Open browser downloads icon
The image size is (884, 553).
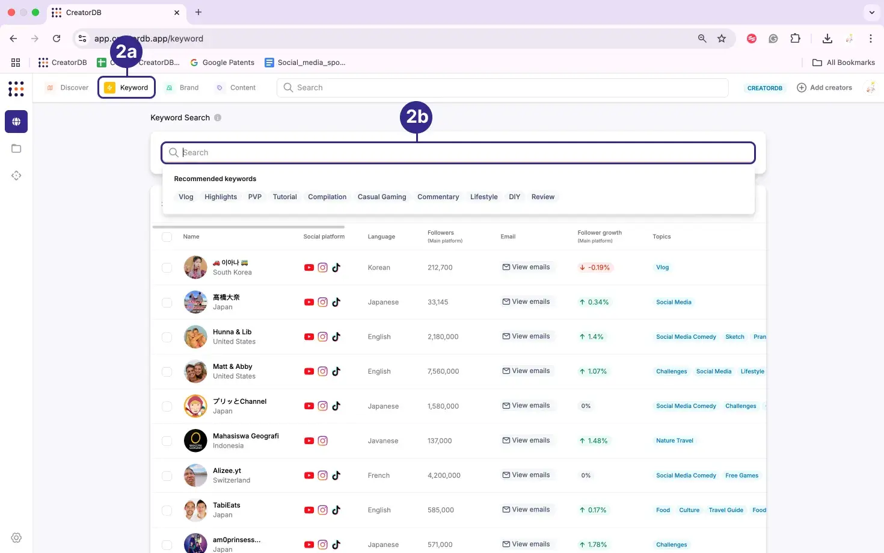827,39
